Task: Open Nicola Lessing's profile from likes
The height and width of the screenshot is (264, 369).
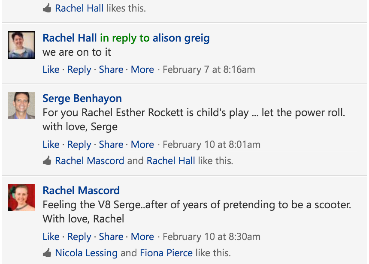Action: [86, 253]
